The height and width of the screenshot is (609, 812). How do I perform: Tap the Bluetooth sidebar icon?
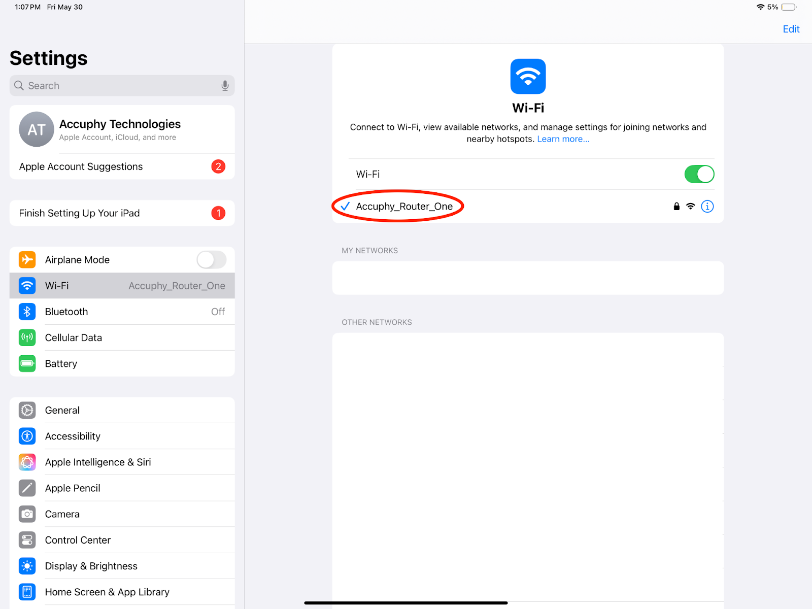pos(27,312)
